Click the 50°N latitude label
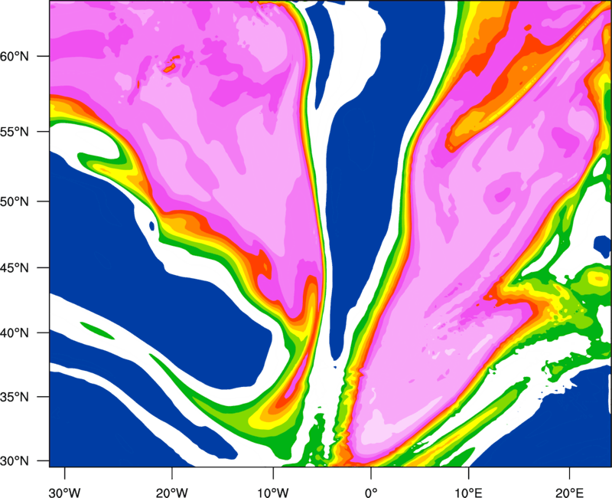Image resolution: width=612 pixels, height=498 pixels. tap(15, 201)
